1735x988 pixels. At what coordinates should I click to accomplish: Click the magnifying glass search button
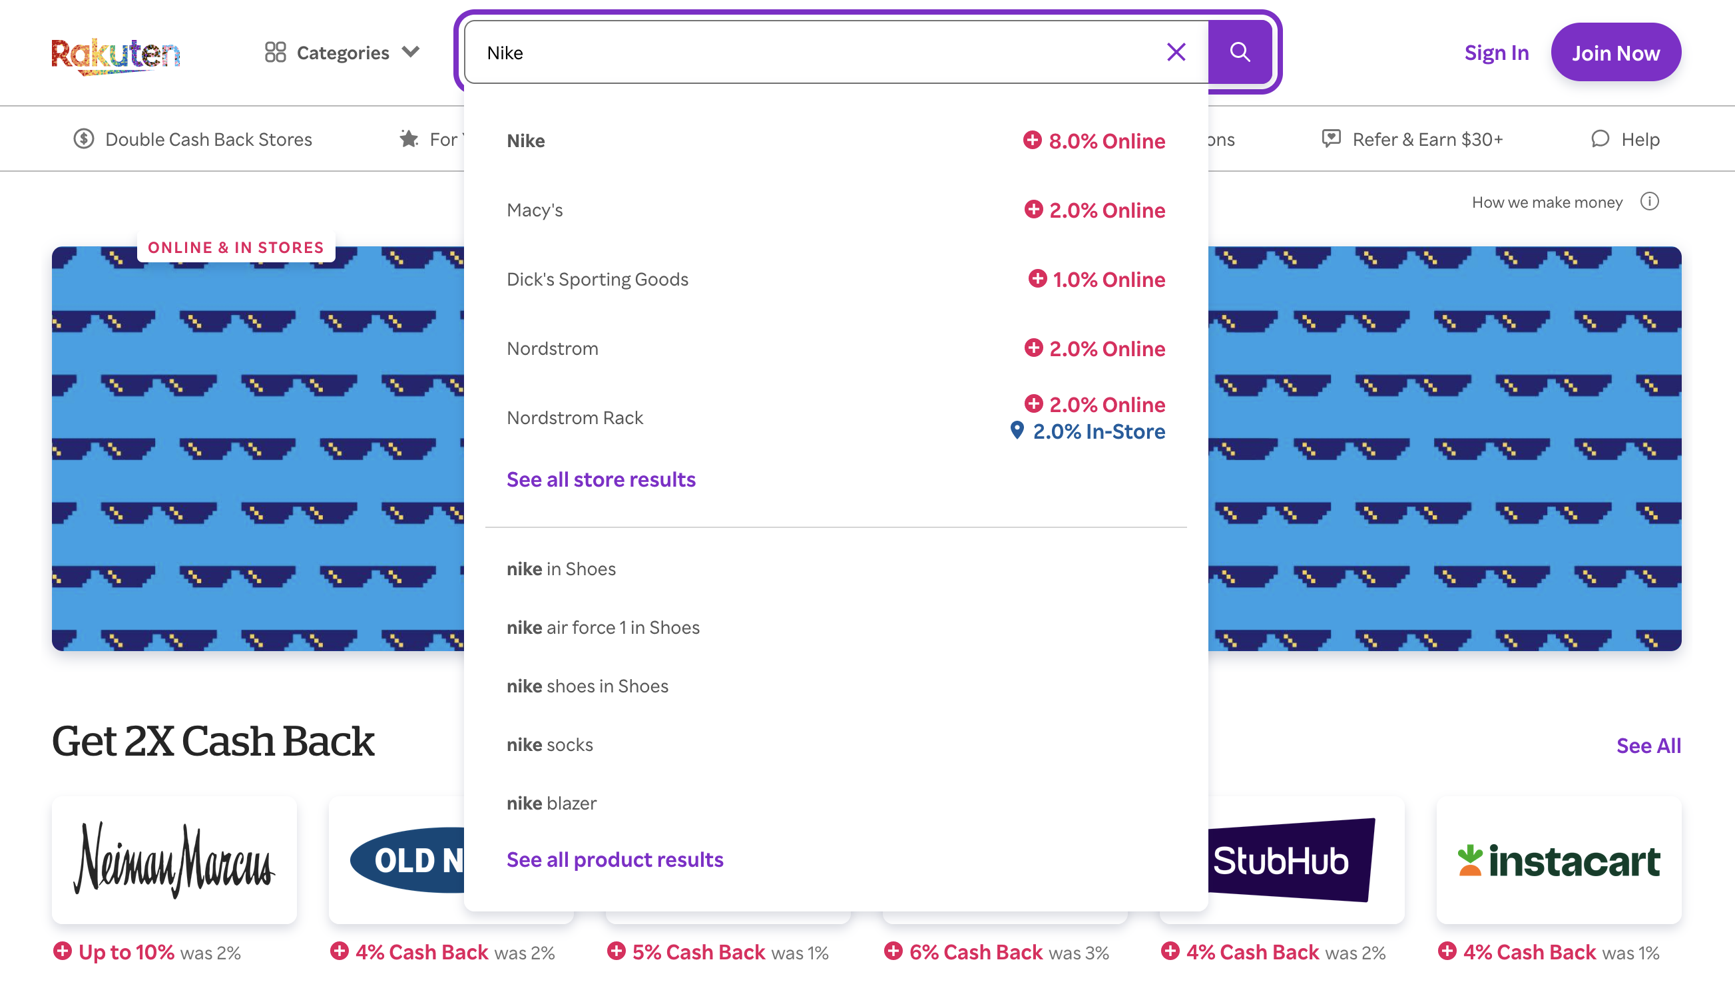click(x=1240, y=52)
